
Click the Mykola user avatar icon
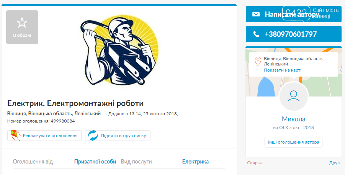point(294,96)
